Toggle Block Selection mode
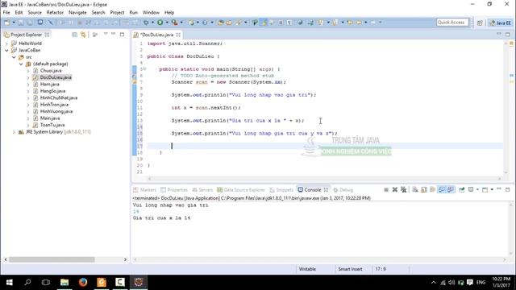The image size is (516, 290). coord(281,23)
